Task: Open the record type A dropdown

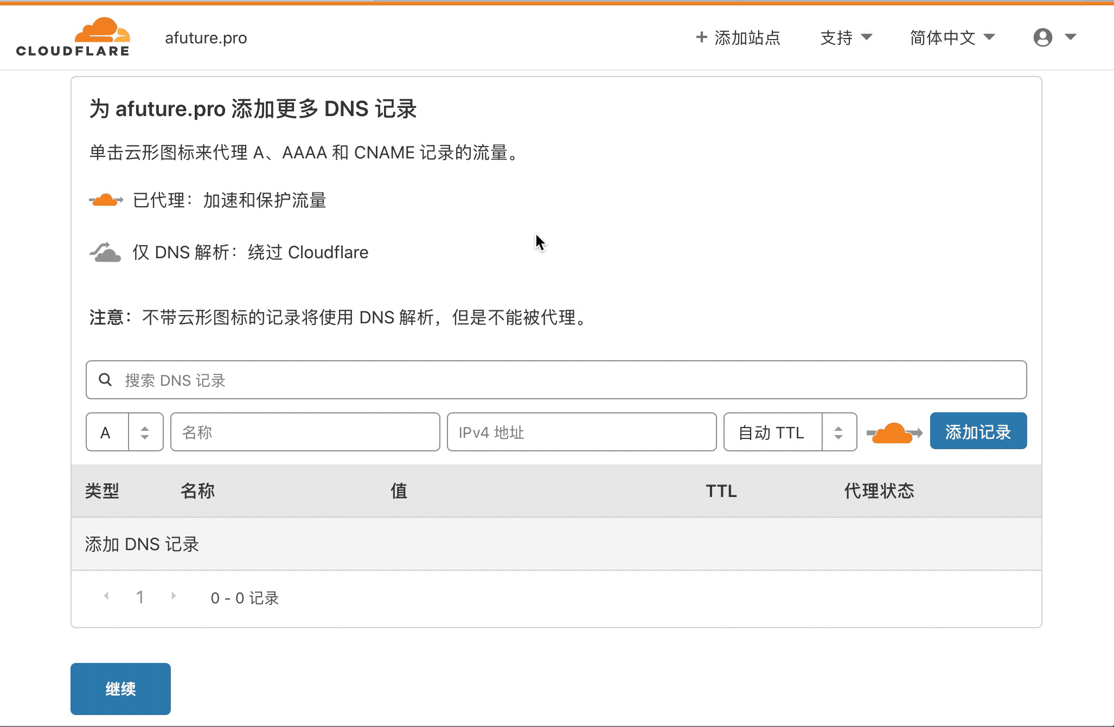Action: [124, 432]
